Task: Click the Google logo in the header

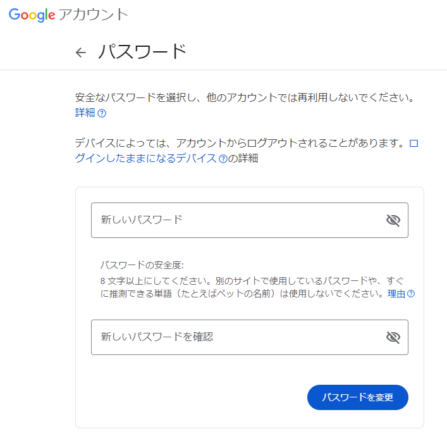Action: click(32, 15)
